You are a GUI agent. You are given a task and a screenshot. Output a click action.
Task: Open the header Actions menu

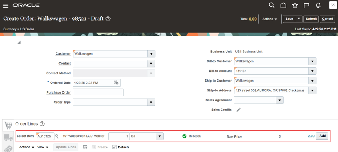269,19
